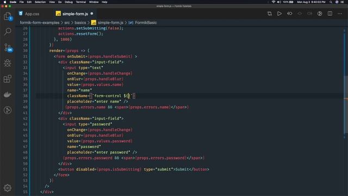Screen dimensions: 348x196
Task: Open the Run and Debug view
Action: (8, 63)
